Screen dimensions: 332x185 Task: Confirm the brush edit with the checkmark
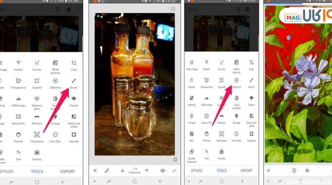point(174,171)
